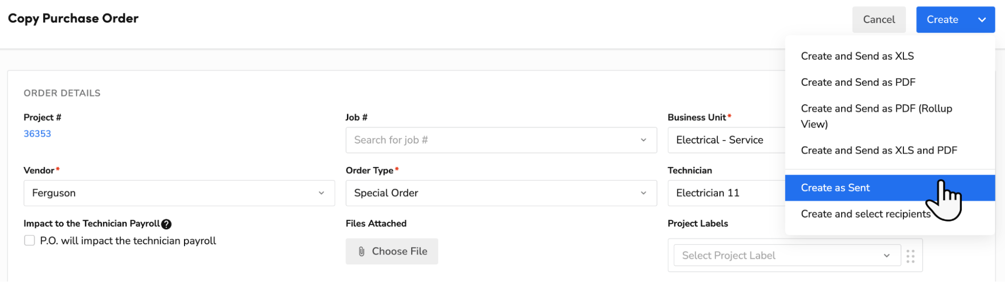Choose Create and Send as XLS and PDF
The height and width of the screenshot is (282, 1005).
[879, 151]
